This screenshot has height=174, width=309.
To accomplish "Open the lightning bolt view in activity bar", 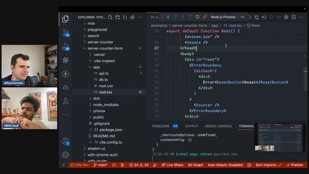I will [x=66, y=74].
